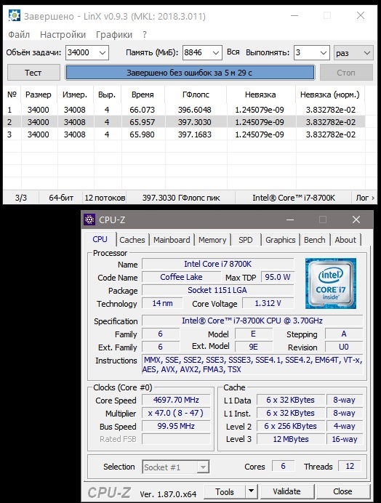
Task: Click 397.3030 ГФлопс пик status entry
Action: 181,198
